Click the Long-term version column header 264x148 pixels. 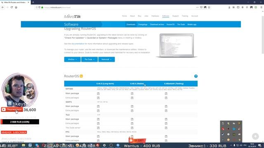click(105, 83)
